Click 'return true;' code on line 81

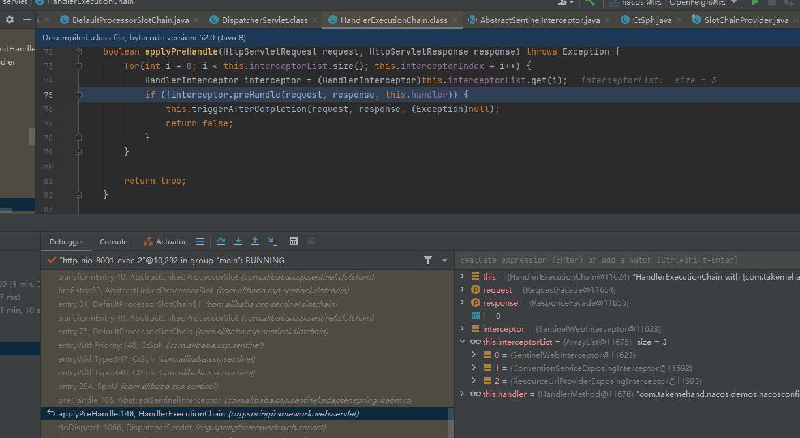click(x=155, y=181)
